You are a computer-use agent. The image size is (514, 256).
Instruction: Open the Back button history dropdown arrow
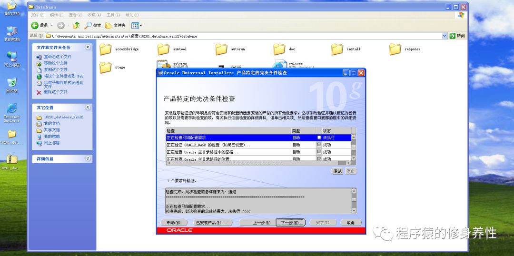[52, 25]
